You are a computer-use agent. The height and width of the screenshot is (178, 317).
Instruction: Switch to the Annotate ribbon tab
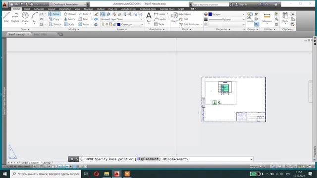[x=39, y=9]
